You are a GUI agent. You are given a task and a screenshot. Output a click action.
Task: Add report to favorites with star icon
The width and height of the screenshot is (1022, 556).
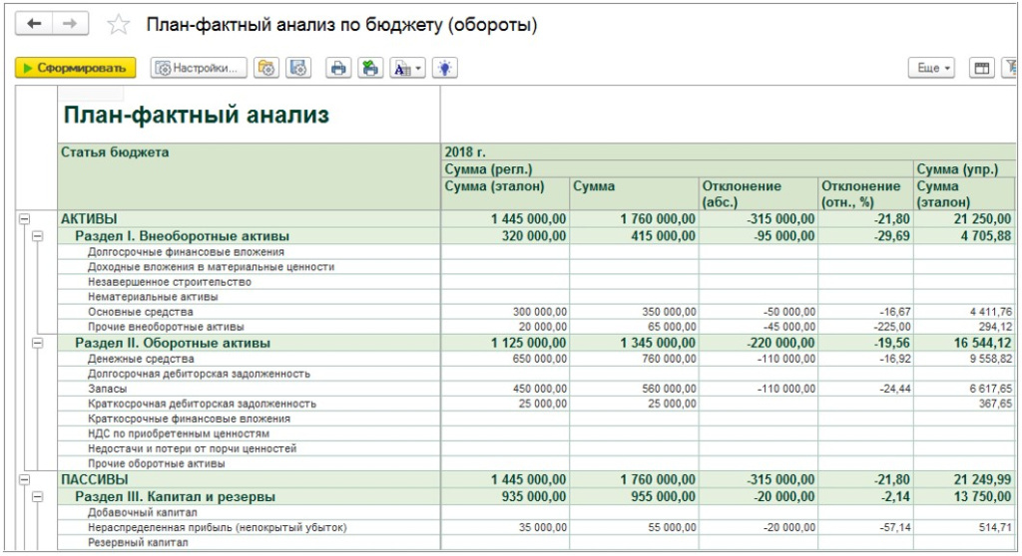118,26
